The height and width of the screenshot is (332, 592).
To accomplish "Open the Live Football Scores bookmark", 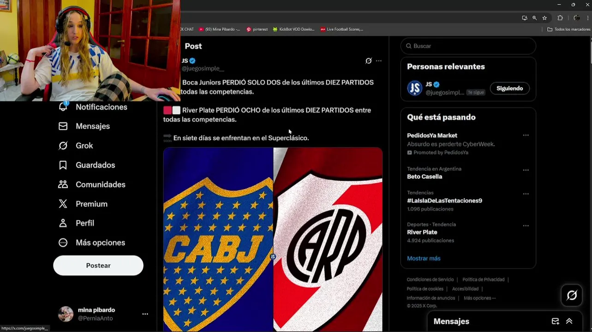I will [342, 29].
